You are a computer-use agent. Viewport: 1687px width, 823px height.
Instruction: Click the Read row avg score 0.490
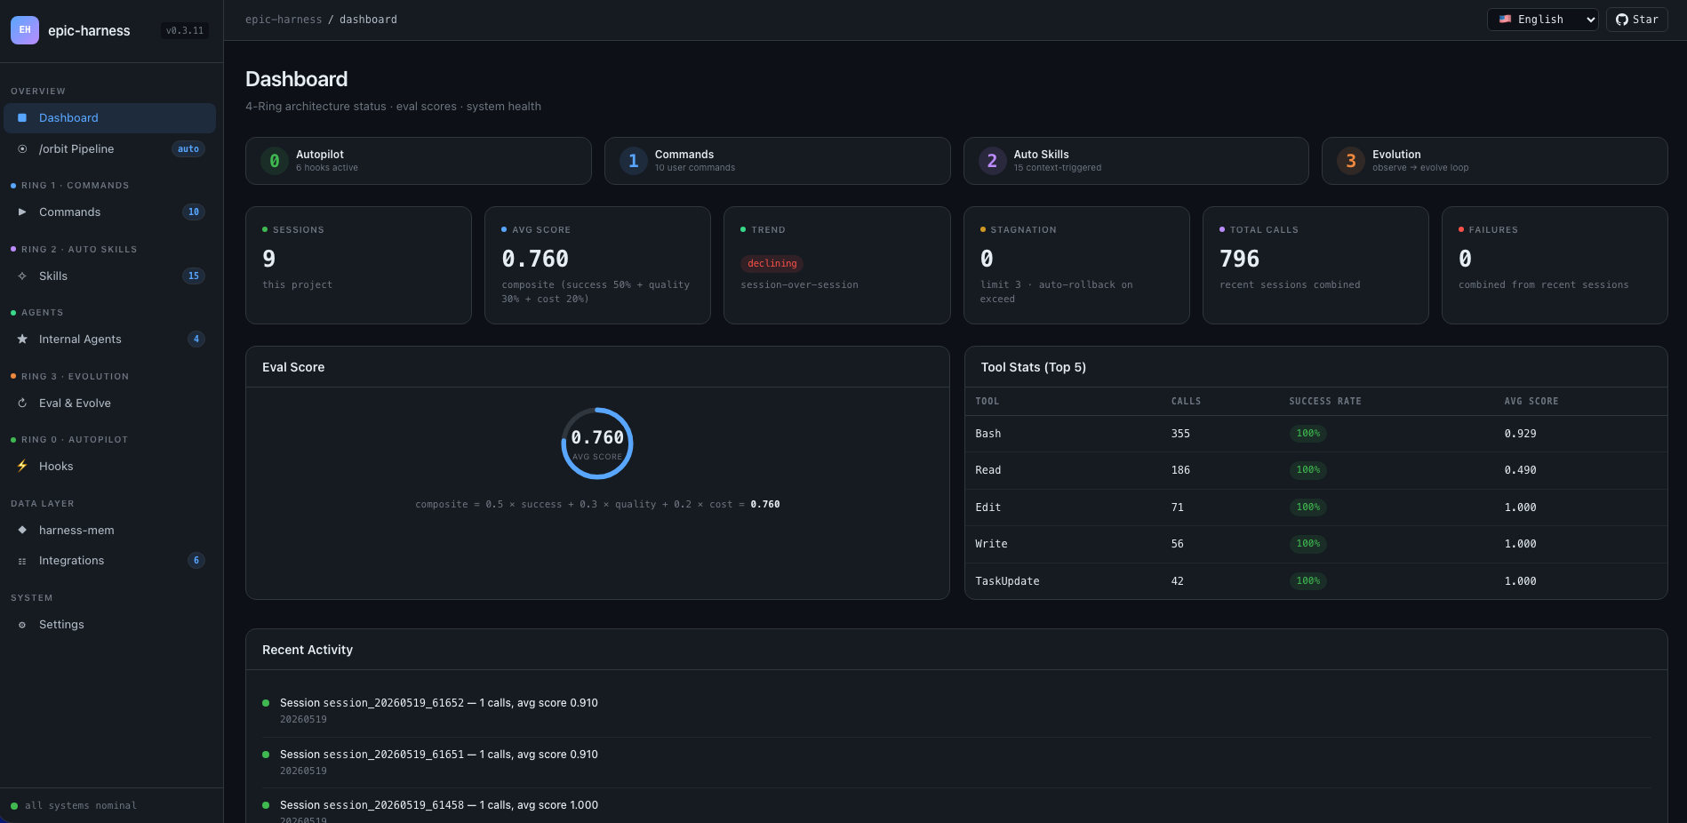click(1521, 470)
